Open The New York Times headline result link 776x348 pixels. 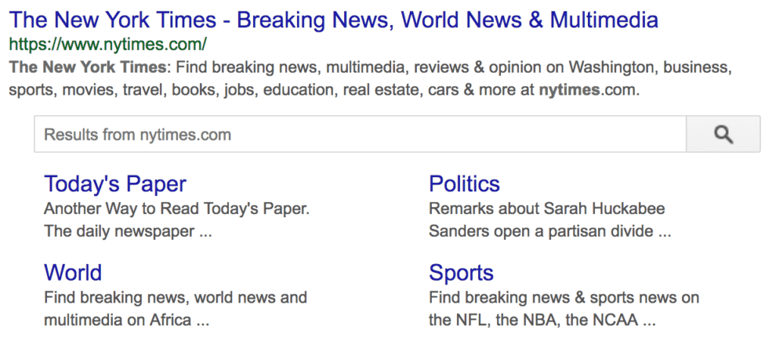333,19
